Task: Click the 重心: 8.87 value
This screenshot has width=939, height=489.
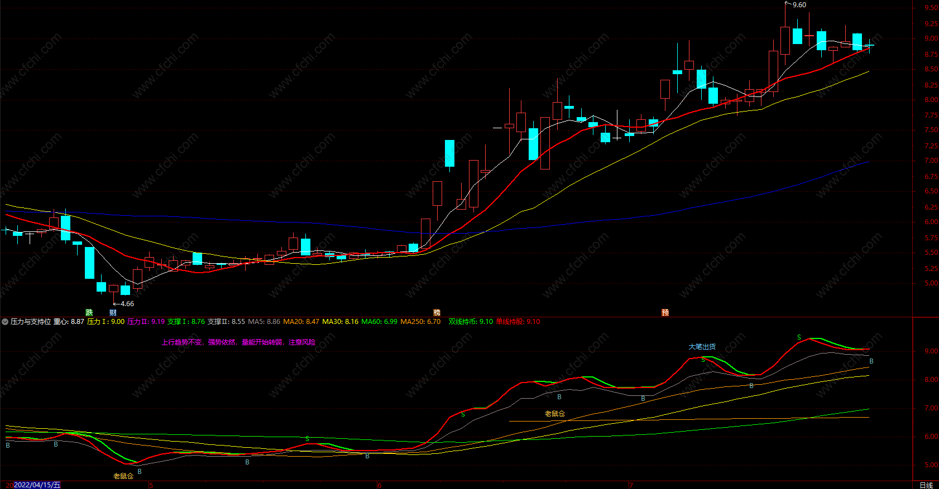Action: 69,322
